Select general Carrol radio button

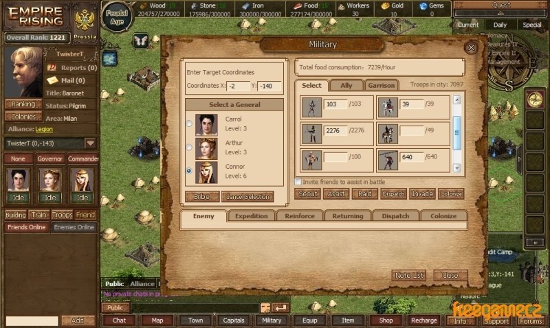189,124
